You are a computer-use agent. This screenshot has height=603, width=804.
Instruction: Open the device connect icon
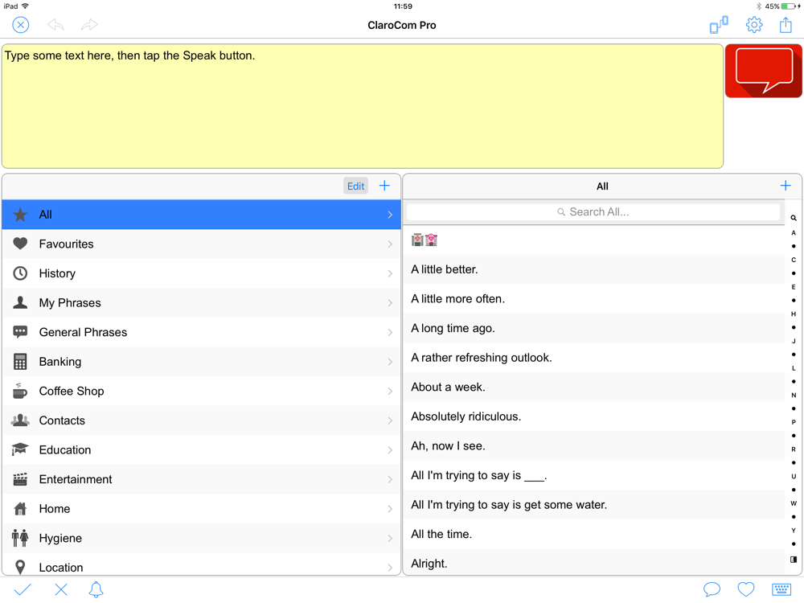[x=718, y=25]
